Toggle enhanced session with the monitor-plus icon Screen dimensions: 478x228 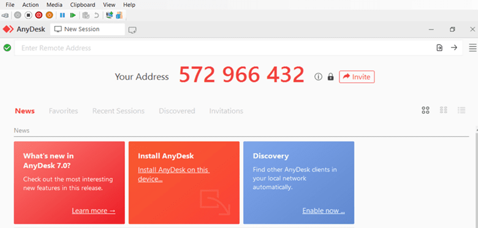109,15
